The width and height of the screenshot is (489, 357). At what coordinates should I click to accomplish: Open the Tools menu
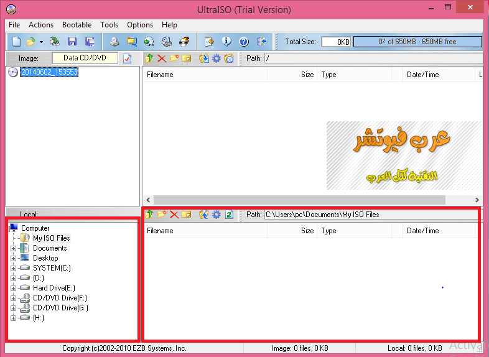[109, 25]
